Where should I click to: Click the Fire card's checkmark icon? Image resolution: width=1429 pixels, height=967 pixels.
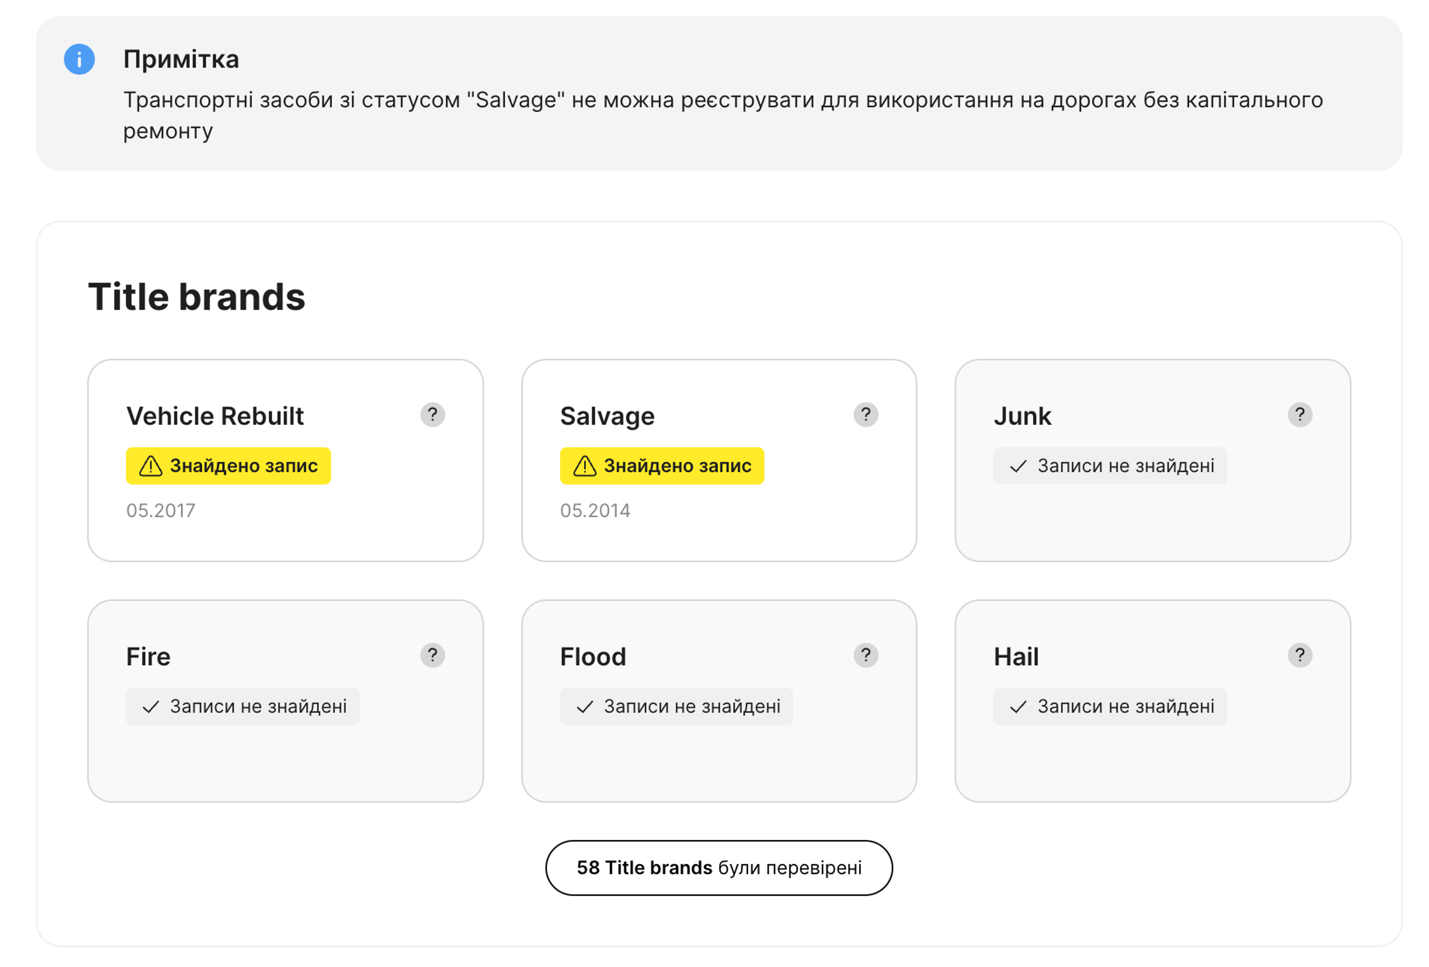point(151,707)
